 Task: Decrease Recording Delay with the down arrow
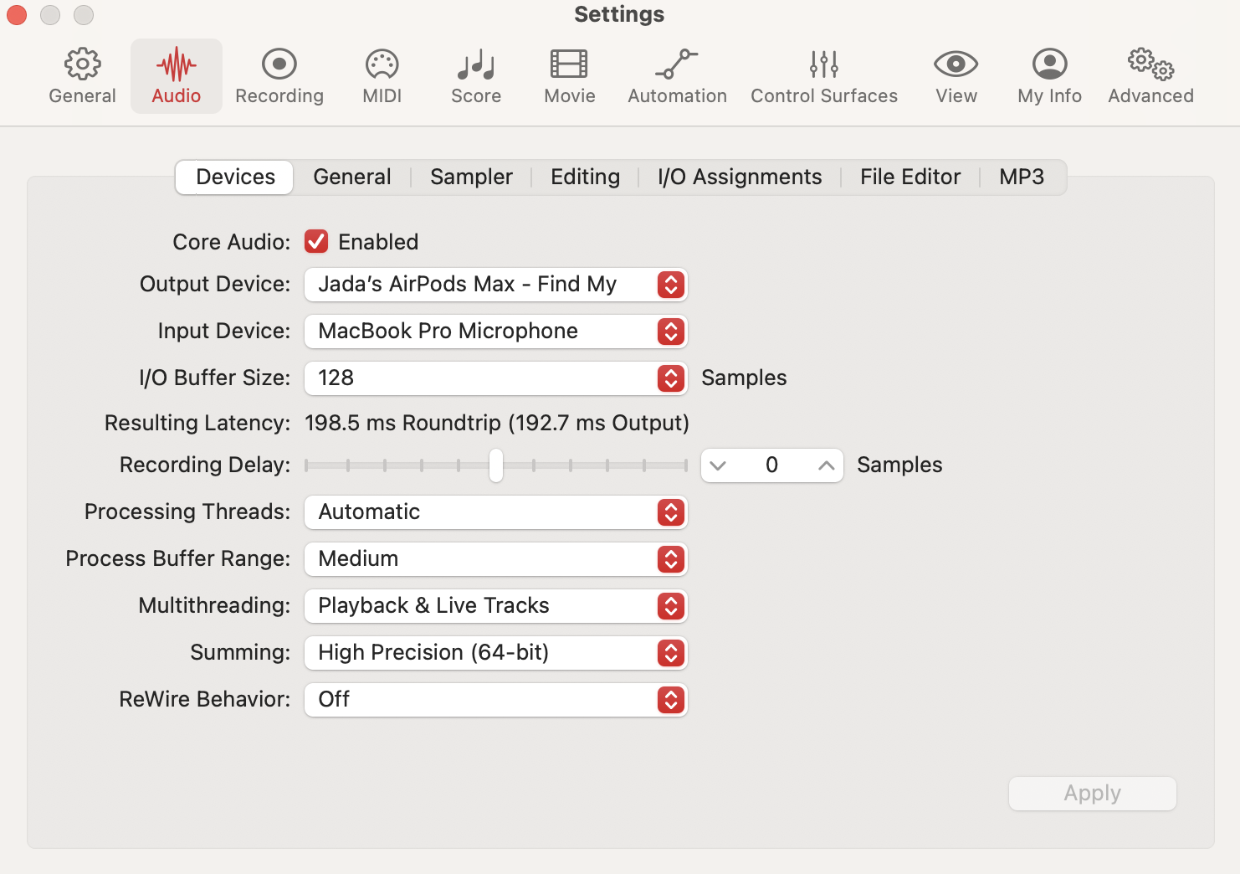[718, 465]
